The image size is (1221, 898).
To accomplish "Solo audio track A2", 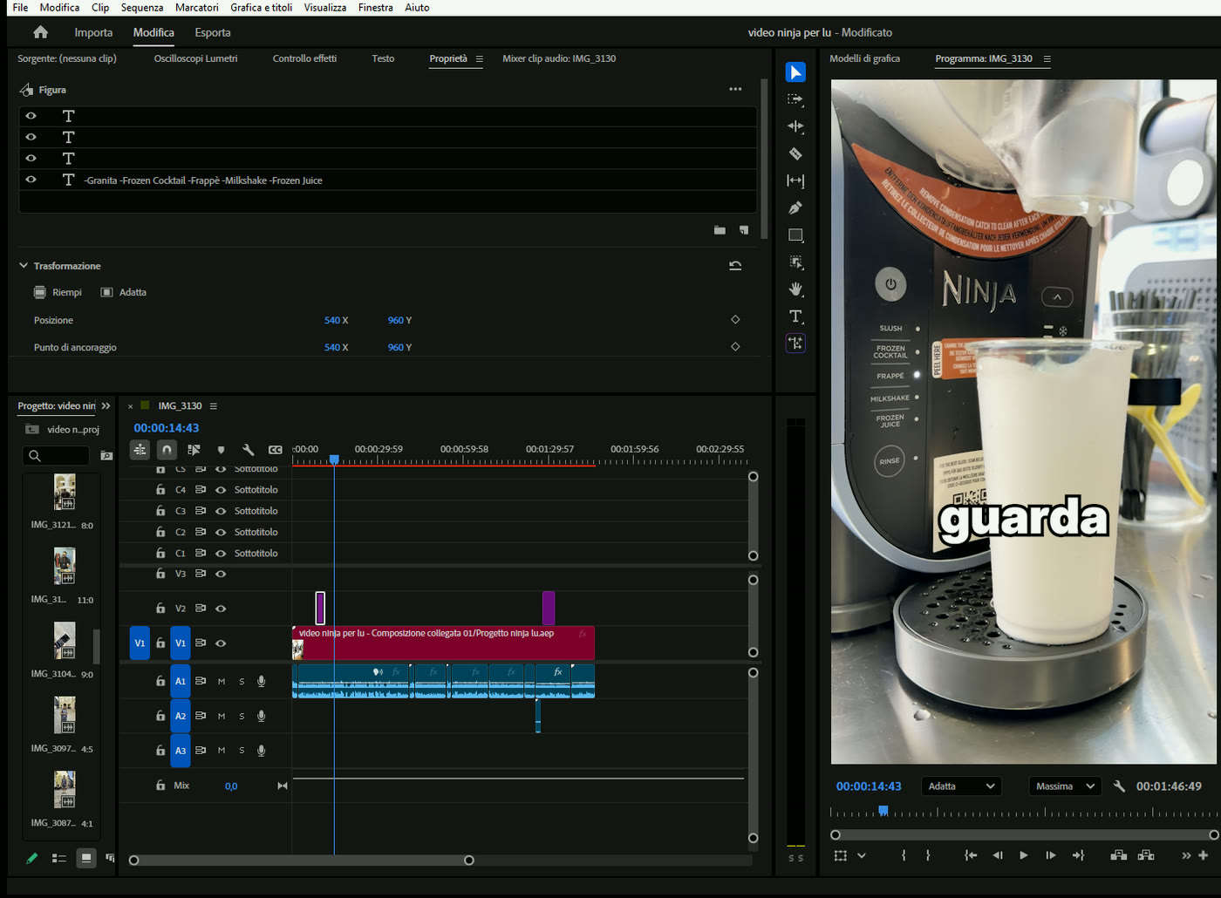I will pyautogui.click(x=242, y=716).
